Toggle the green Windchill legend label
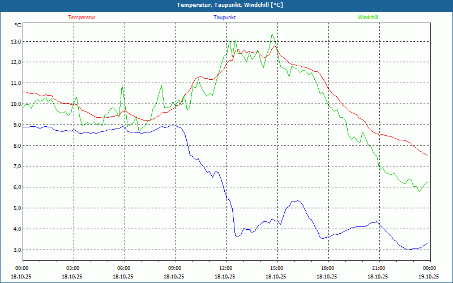The image size is (453, 283). [367, 18]
